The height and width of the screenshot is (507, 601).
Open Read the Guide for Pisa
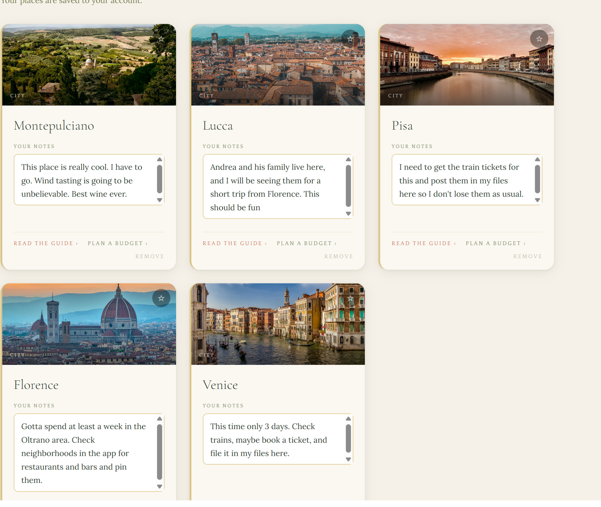[424, 243]
